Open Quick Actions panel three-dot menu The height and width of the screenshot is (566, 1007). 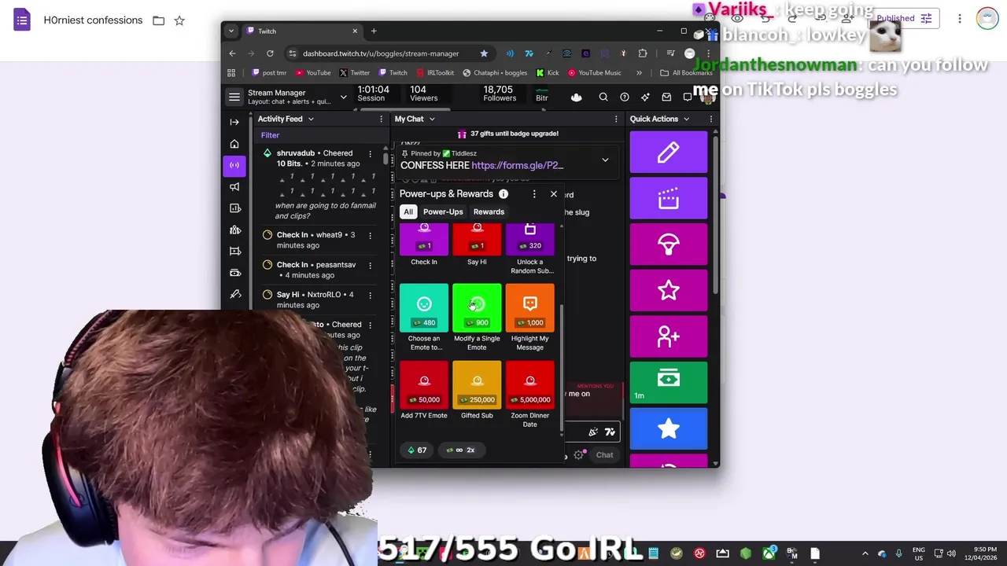click(x=710, y=119)
